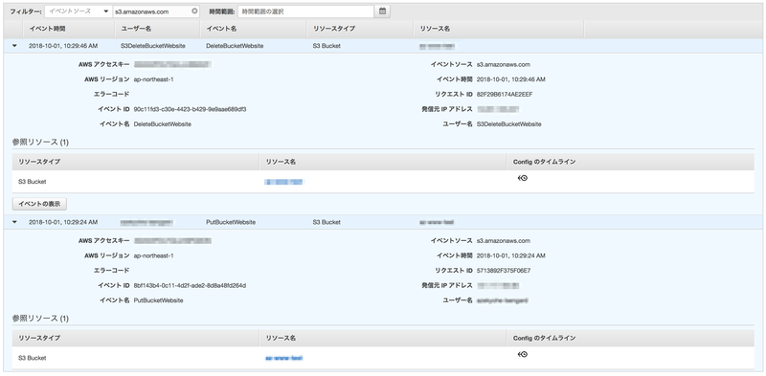Open blurred resource link under PutBucketWebsite
This screenshot has height=376, width=766.
(x=283, y=358)
